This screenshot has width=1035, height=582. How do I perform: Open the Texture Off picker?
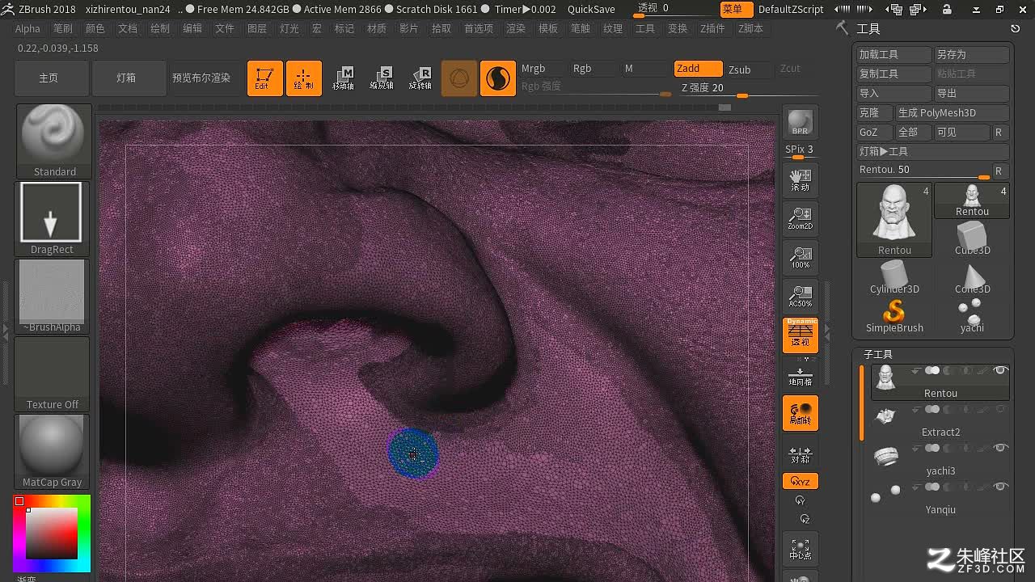[x=53, y=374]
